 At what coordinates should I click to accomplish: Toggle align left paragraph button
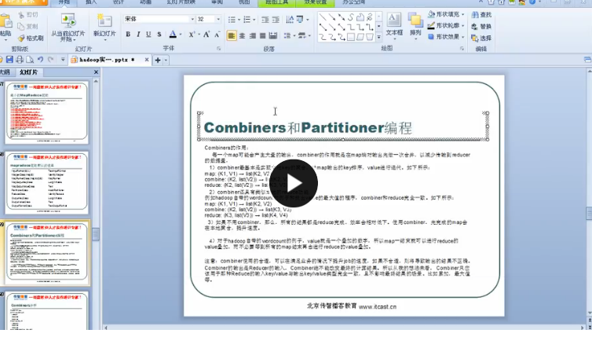click(232, 36)
